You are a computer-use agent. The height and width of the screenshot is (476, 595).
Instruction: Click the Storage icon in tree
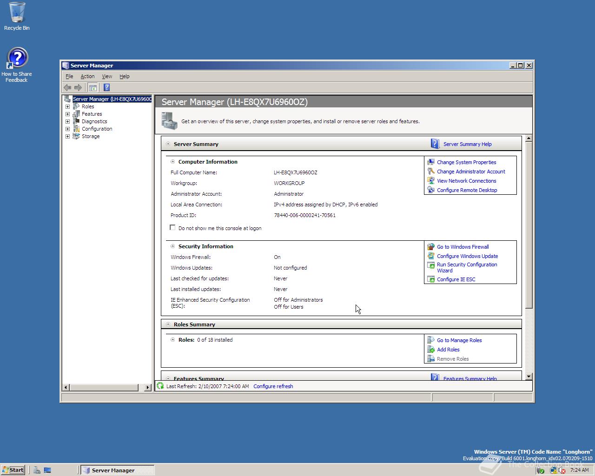[76, 136]
